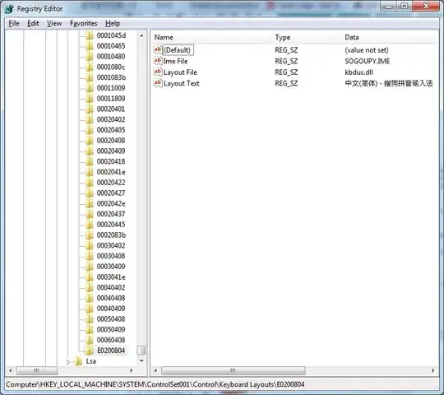Select registry key 00060408
Viewport: 444px width, 395px height.
111,340
